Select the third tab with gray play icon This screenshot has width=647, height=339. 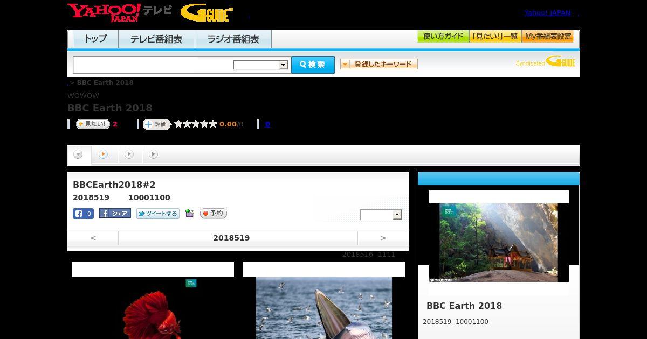tap(129, 154)
